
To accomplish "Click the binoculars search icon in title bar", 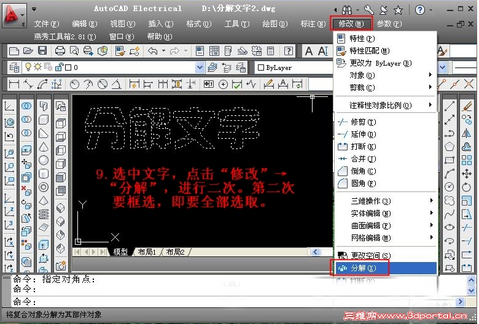I will (347, 10).
